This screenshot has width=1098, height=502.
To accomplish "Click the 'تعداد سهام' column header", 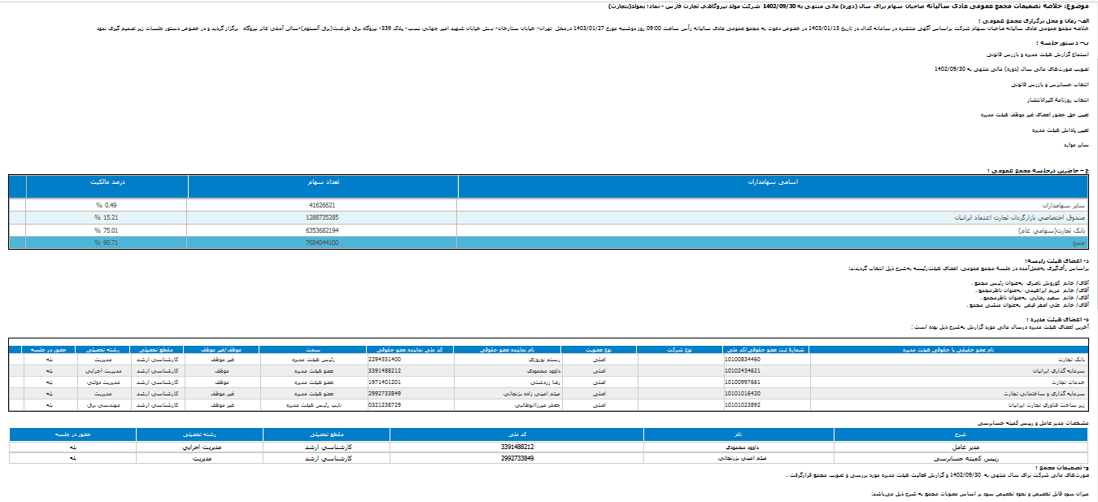I will (323, 182).
